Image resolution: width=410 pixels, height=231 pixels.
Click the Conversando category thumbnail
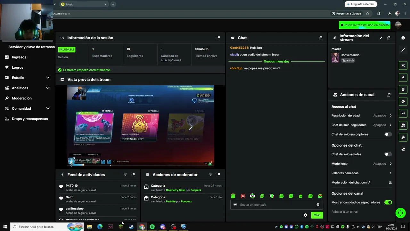335,58
